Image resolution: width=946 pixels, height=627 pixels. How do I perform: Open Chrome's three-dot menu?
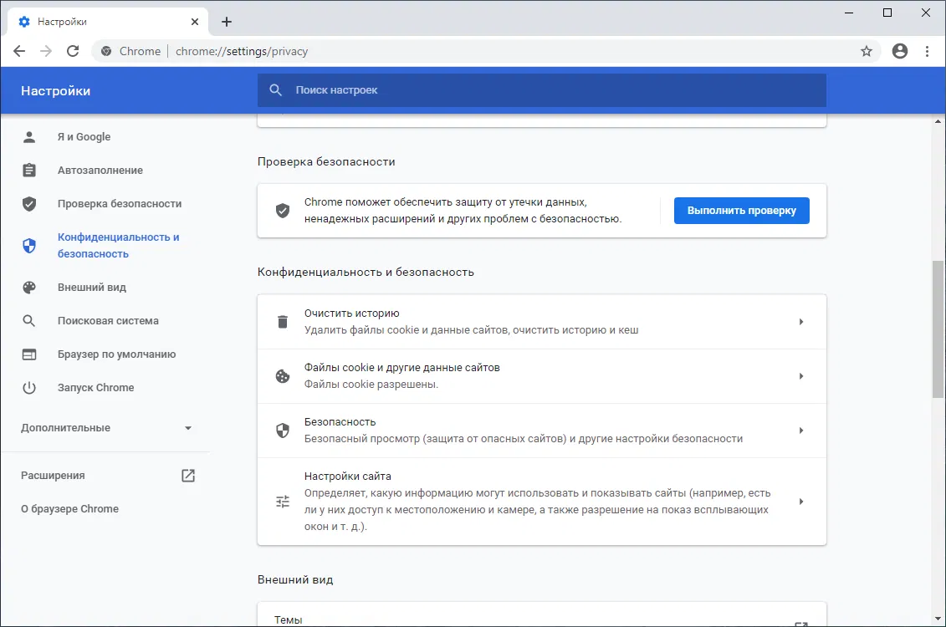[928, 51]
